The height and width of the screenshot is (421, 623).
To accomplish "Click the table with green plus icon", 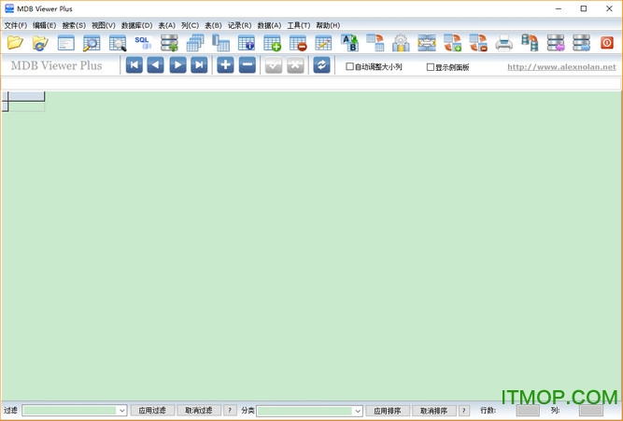I will click(272, 43).
